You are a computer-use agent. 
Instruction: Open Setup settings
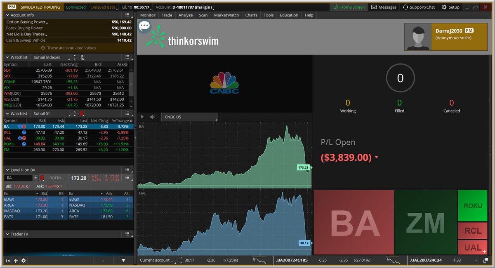tap(450, 7)
